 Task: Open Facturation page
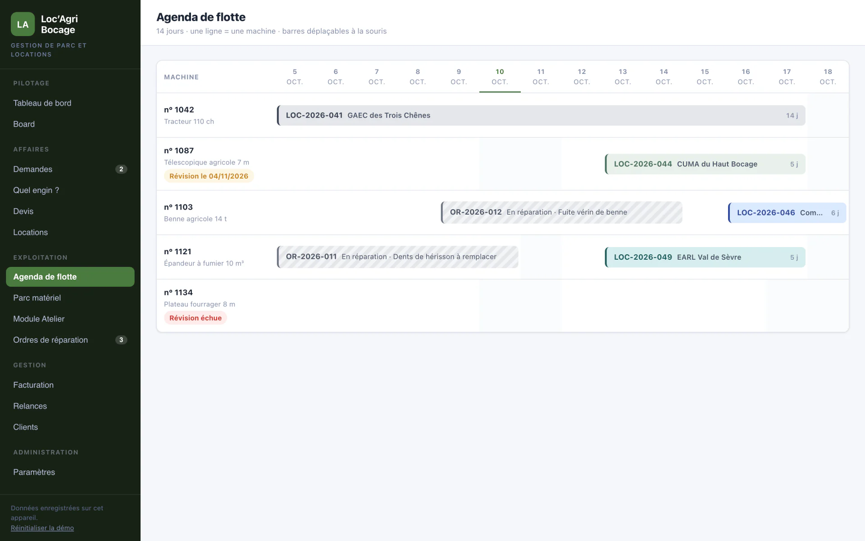[70, 385]
